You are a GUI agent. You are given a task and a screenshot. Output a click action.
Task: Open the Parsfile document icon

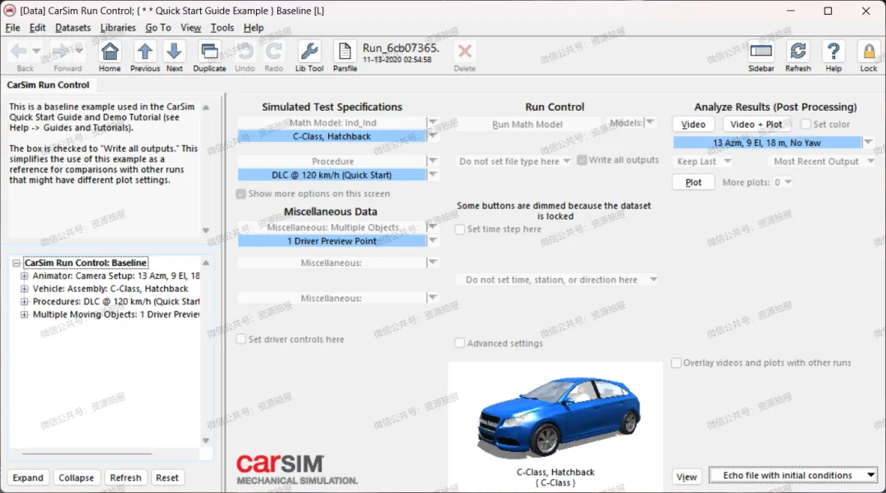345,52
